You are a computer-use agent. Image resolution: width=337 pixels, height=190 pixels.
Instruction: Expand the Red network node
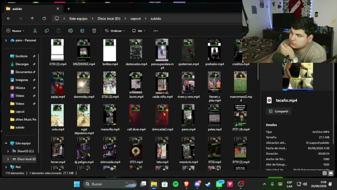coord(6,167)
